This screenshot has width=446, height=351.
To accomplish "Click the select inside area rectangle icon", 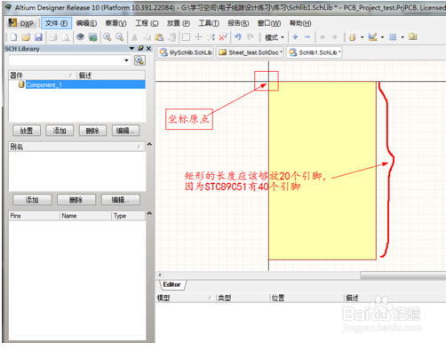I will click(x=186, y=37).
